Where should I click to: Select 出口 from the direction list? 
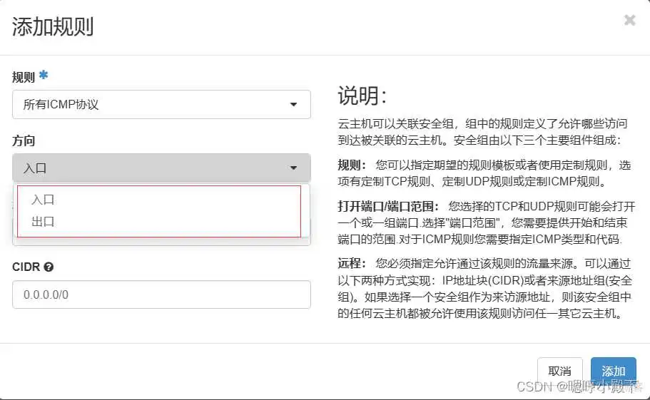tap(43, 222)
